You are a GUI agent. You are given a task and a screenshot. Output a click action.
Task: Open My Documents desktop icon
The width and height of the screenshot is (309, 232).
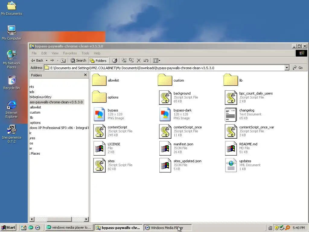click(x=11, y=8)
